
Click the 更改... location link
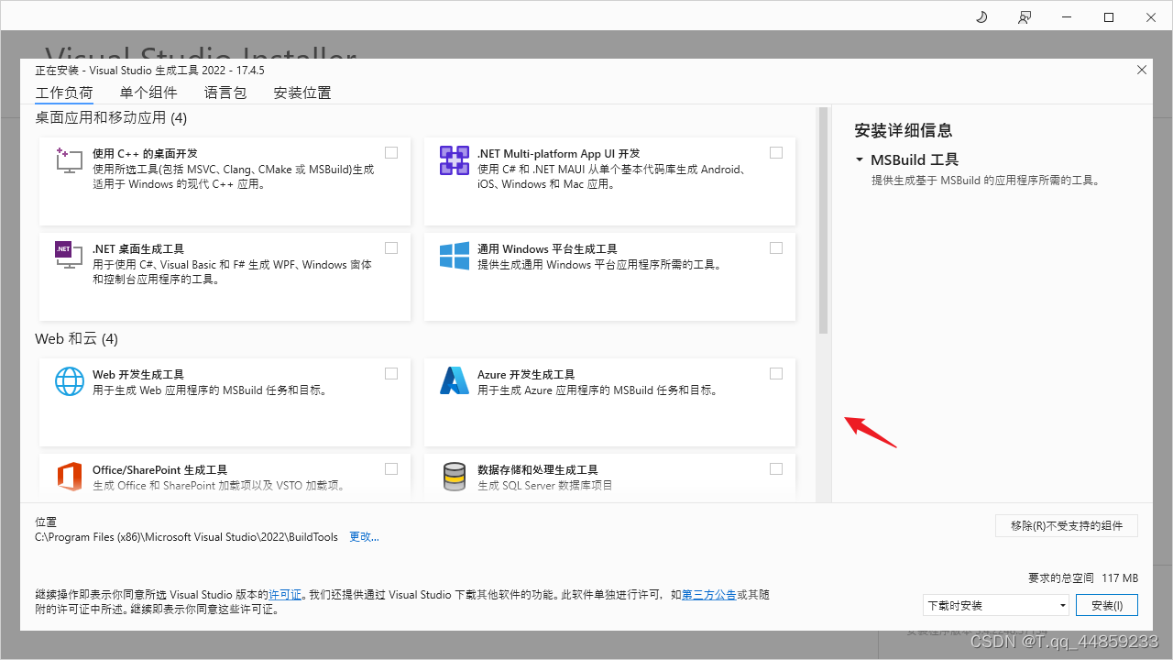tap(364, 537)
